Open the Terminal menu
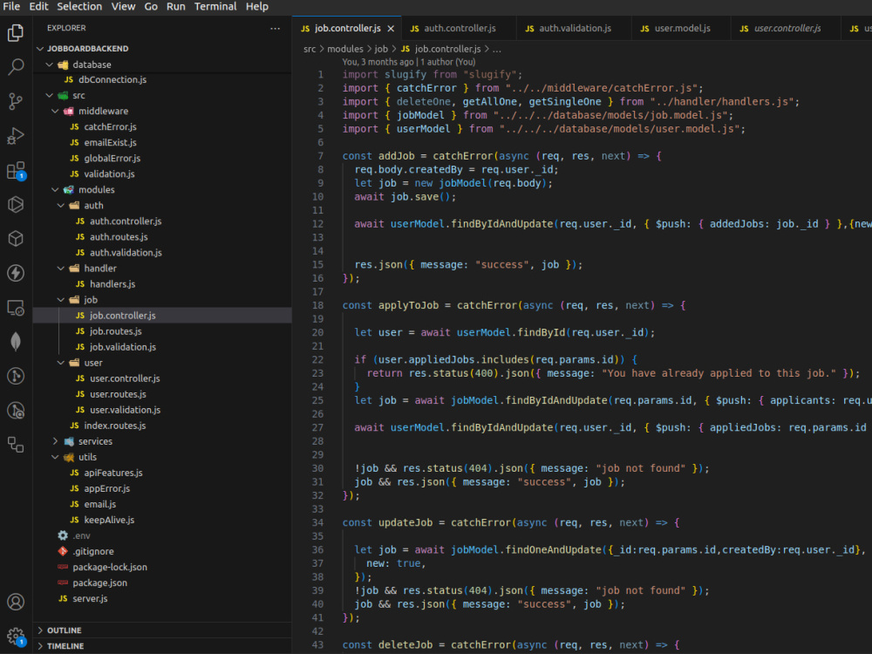The image size is (872, 654). coord(215,7)
